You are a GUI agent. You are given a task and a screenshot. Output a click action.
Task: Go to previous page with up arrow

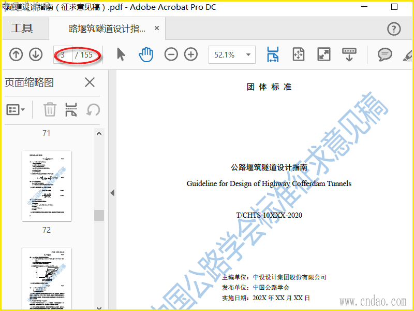pos(16,55)
